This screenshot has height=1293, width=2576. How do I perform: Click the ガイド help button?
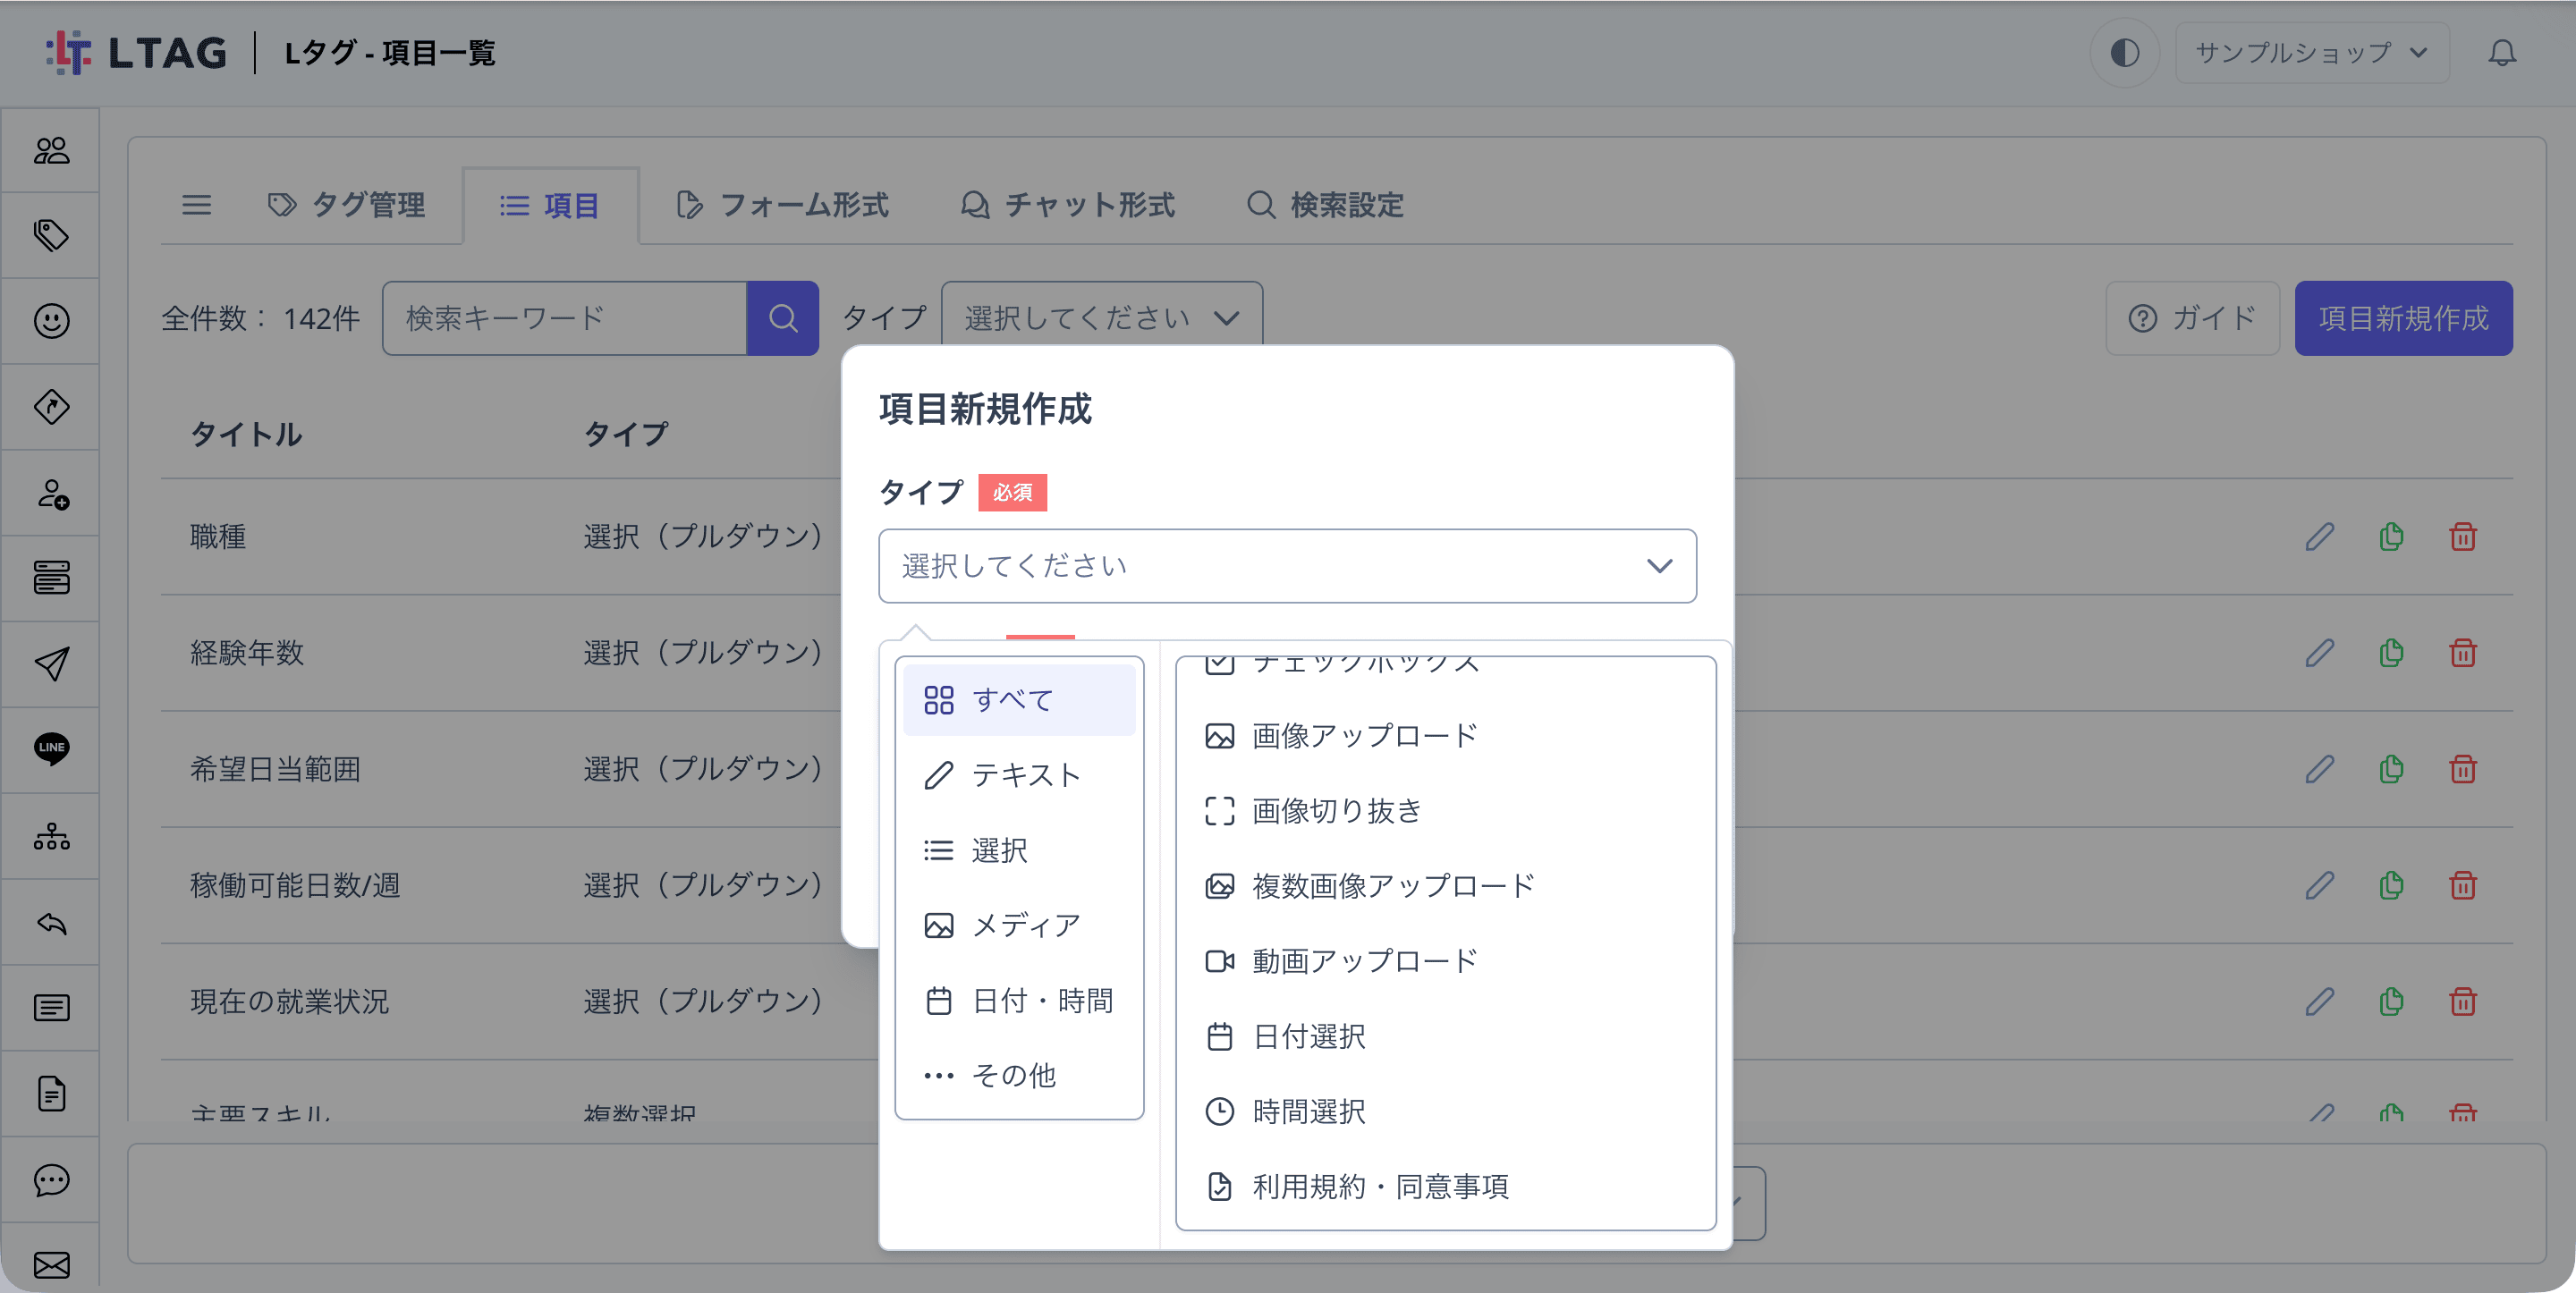click(x=2192, y=318)
